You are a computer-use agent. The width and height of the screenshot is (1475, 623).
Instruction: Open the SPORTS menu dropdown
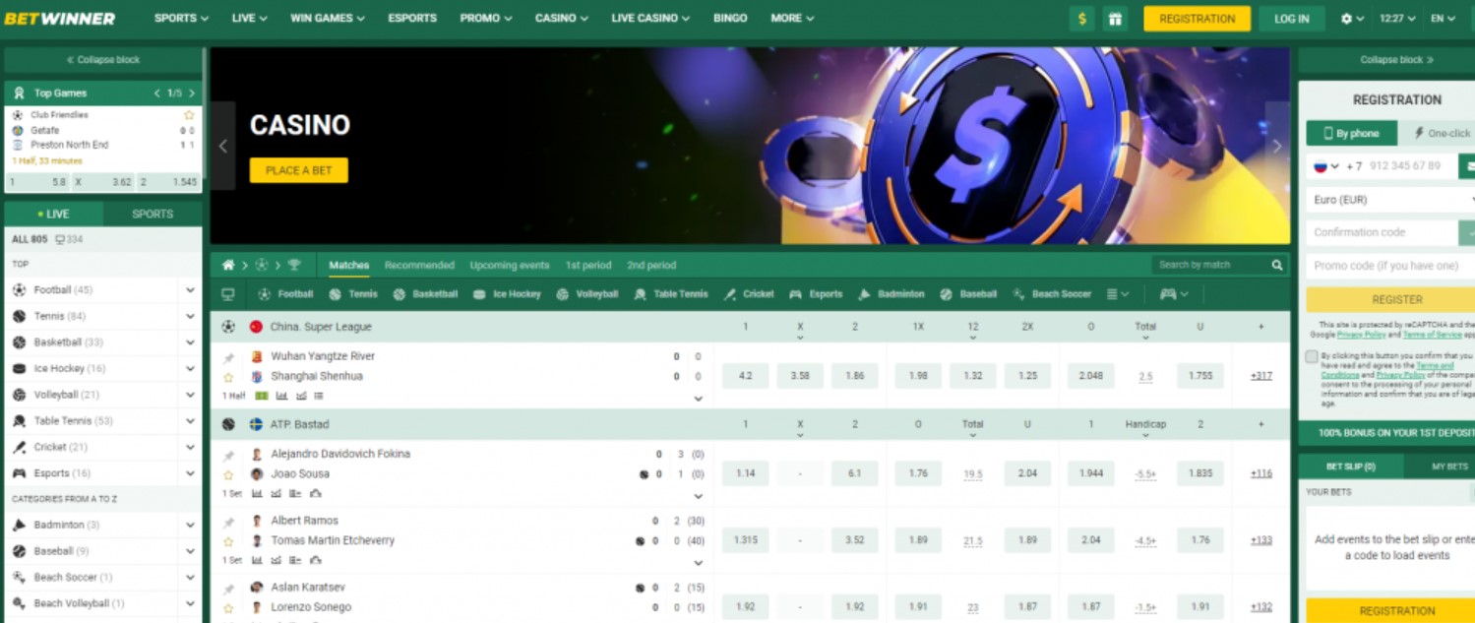tap(181, 19)
